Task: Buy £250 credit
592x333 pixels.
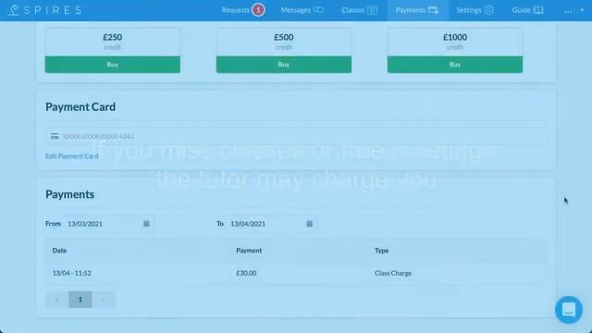Action: coord(113,65)
